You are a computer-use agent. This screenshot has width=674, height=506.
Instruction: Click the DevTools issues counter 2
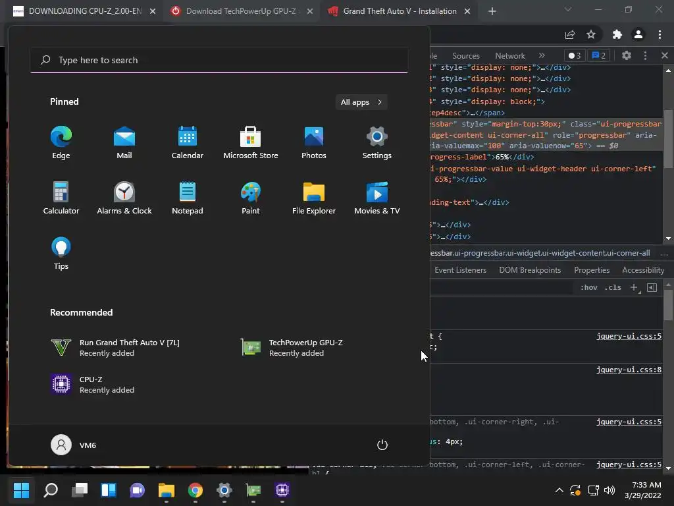[599, 55]
